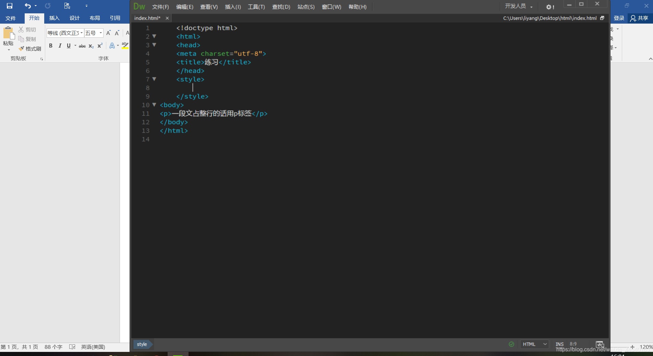
Task: Click the 共享 share button in Word
Action: pos(639,18)
